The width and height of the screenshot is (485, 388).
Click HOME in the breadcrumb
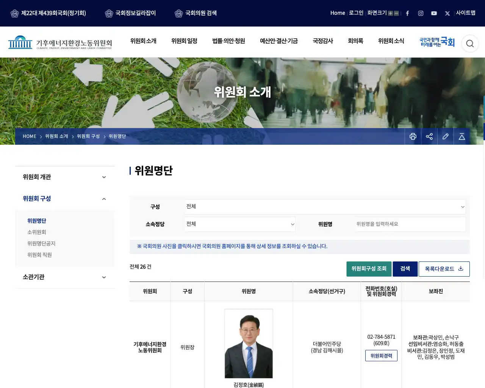30,136
